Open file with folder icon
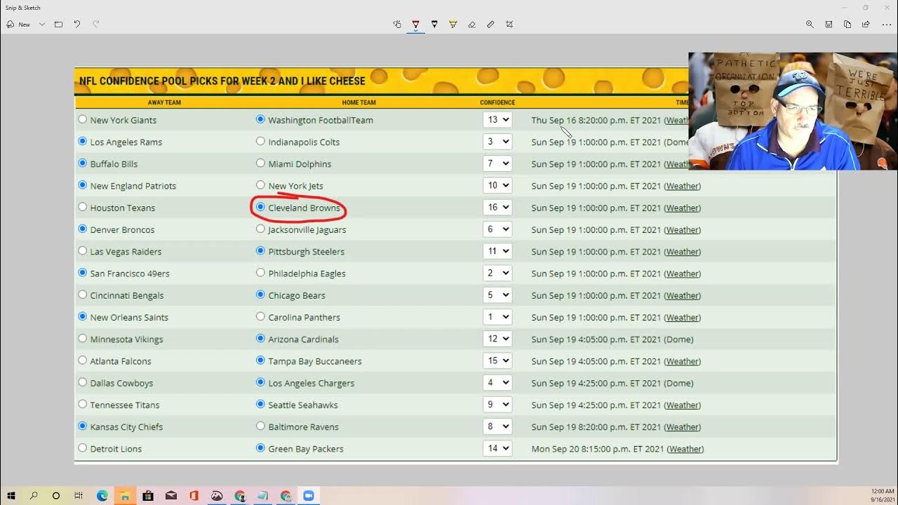The height and width of the screenshot is (505, 898). click(x=58, y=25)
